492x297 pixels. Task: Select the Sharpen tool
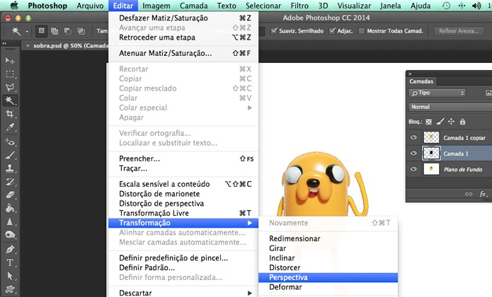(10, 221)
